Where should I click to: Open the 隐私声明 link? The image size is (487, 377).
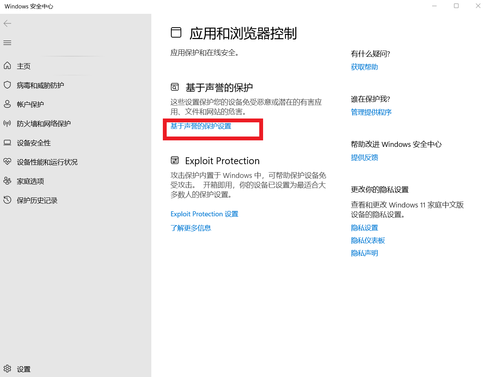pyautogui.click(x=364, y=253)
